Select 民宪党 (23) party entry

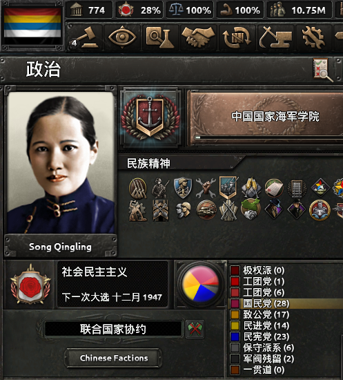[266, 336]
